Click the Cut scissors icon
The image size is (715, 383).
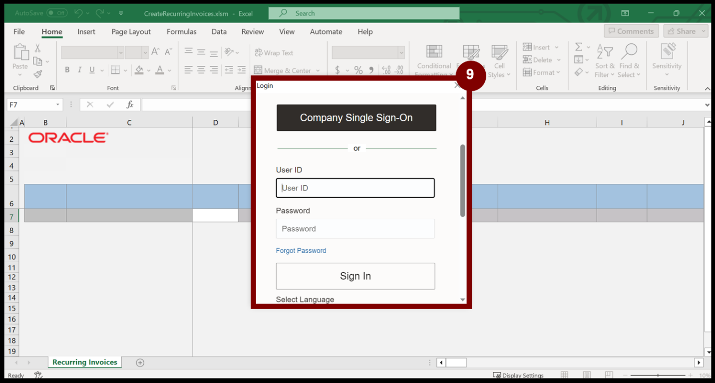click(37, 48)
